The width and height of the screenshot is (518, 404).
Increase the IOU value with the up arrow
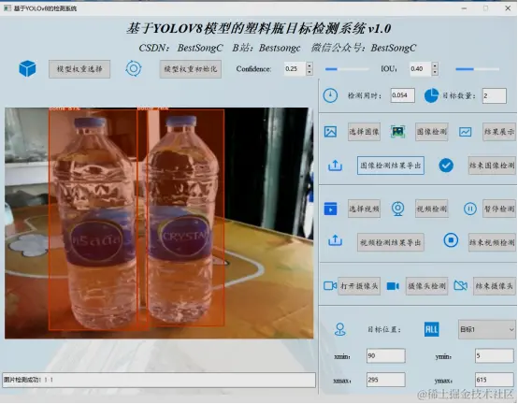pos(435,65)
